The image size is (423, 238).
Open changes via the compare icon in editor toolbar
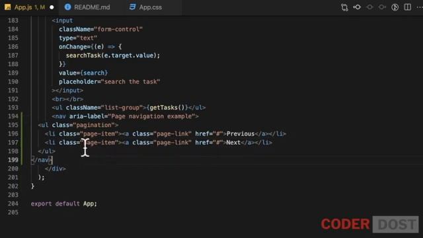[344, 7]
